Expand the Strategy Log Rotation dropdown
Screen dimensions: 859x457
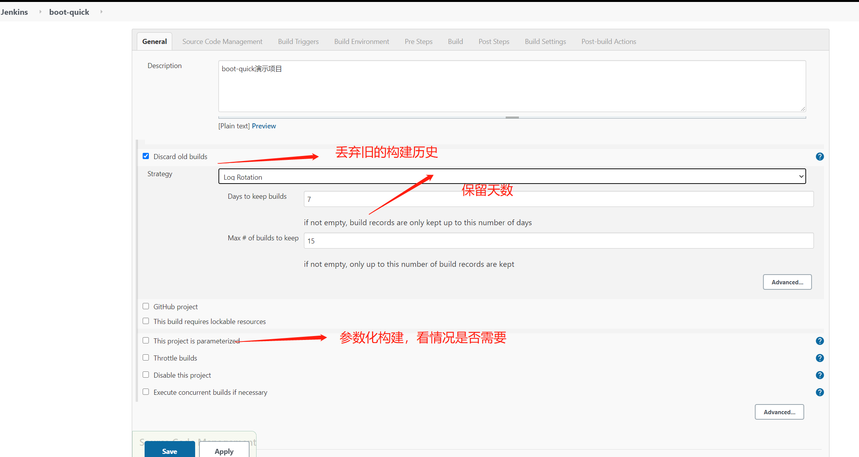point(799,176)
